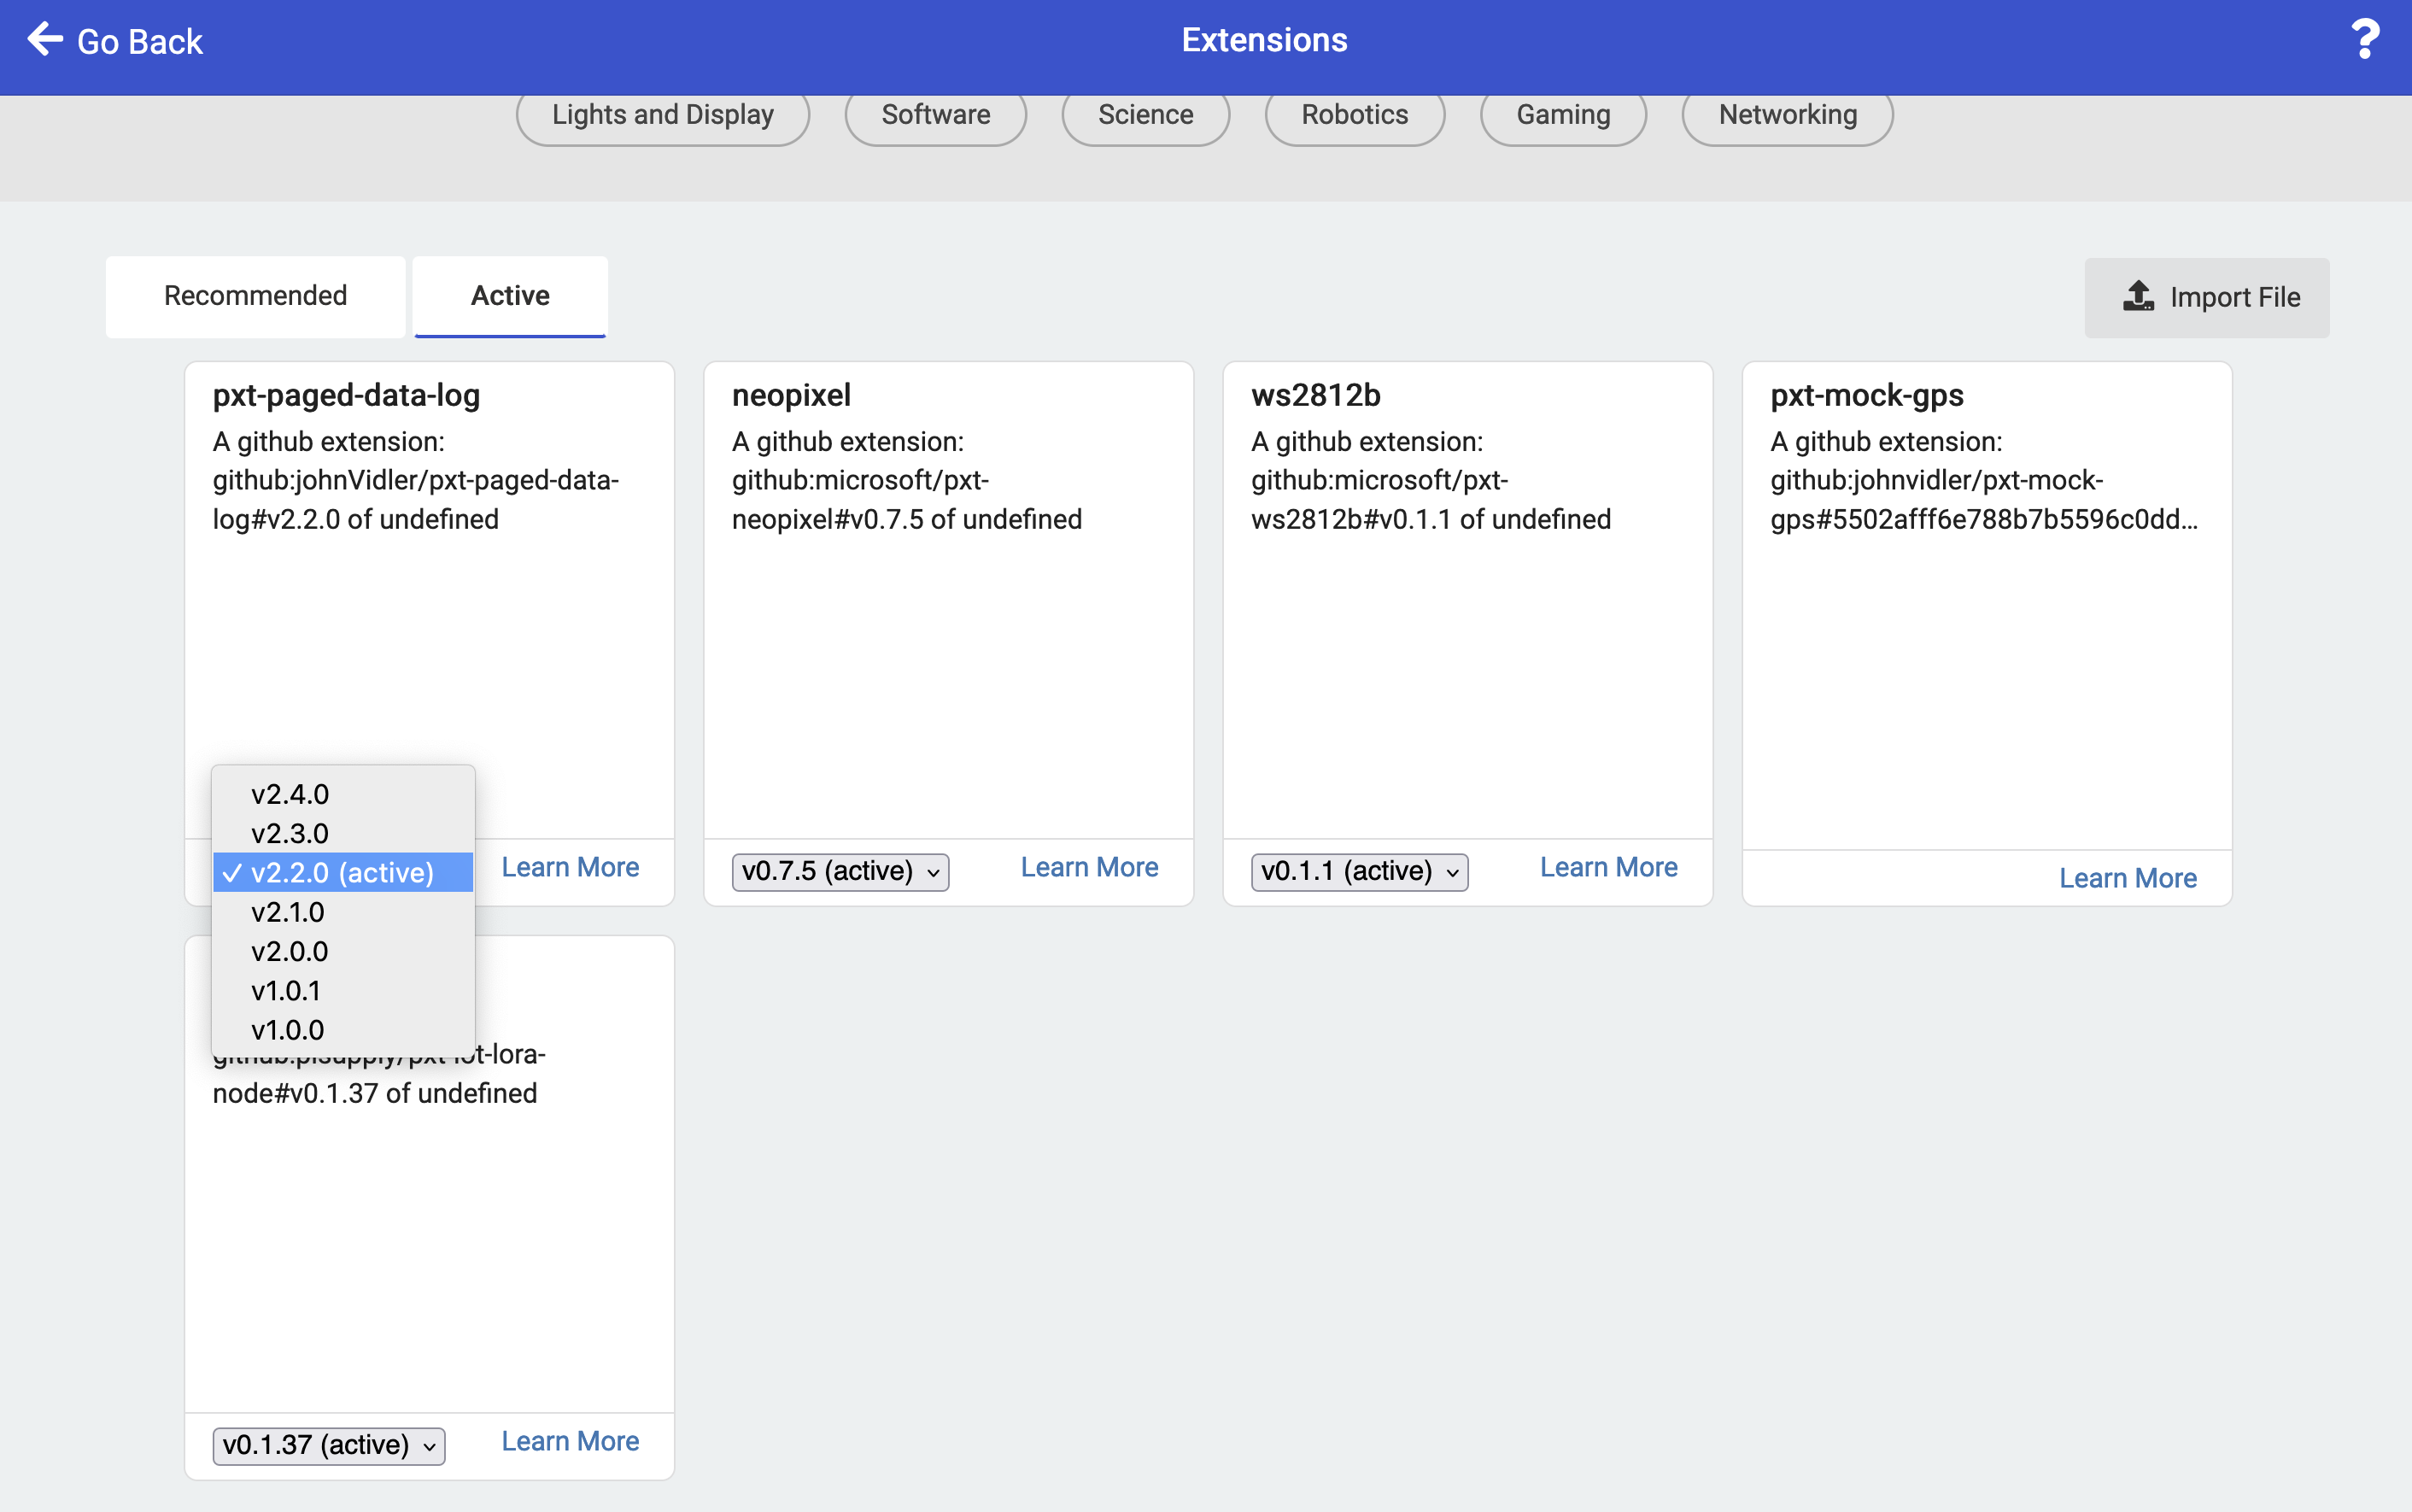Open the Science category filter
The width and height of the screenshot is (2412, 1512).
click(1145, 114)
